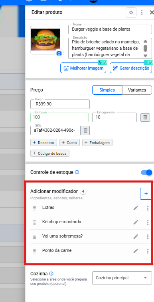Click description scrollbar down arrow

pyautogui.click(x=146, y=56)
